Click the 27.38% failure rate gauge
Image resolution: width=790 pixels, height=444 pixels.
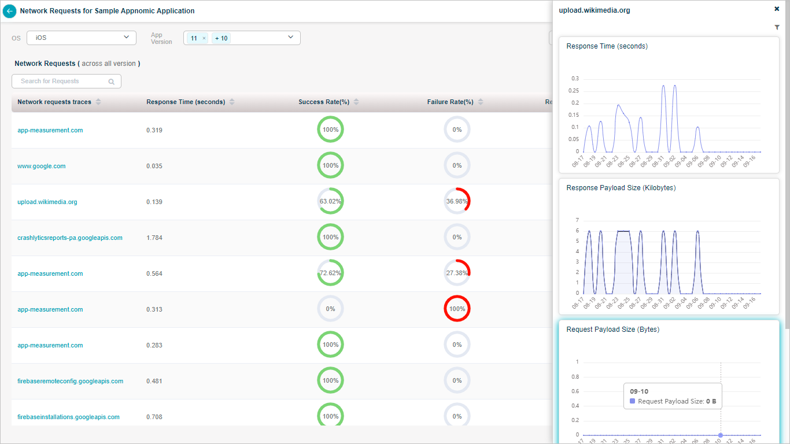click(x=457, y=273)
